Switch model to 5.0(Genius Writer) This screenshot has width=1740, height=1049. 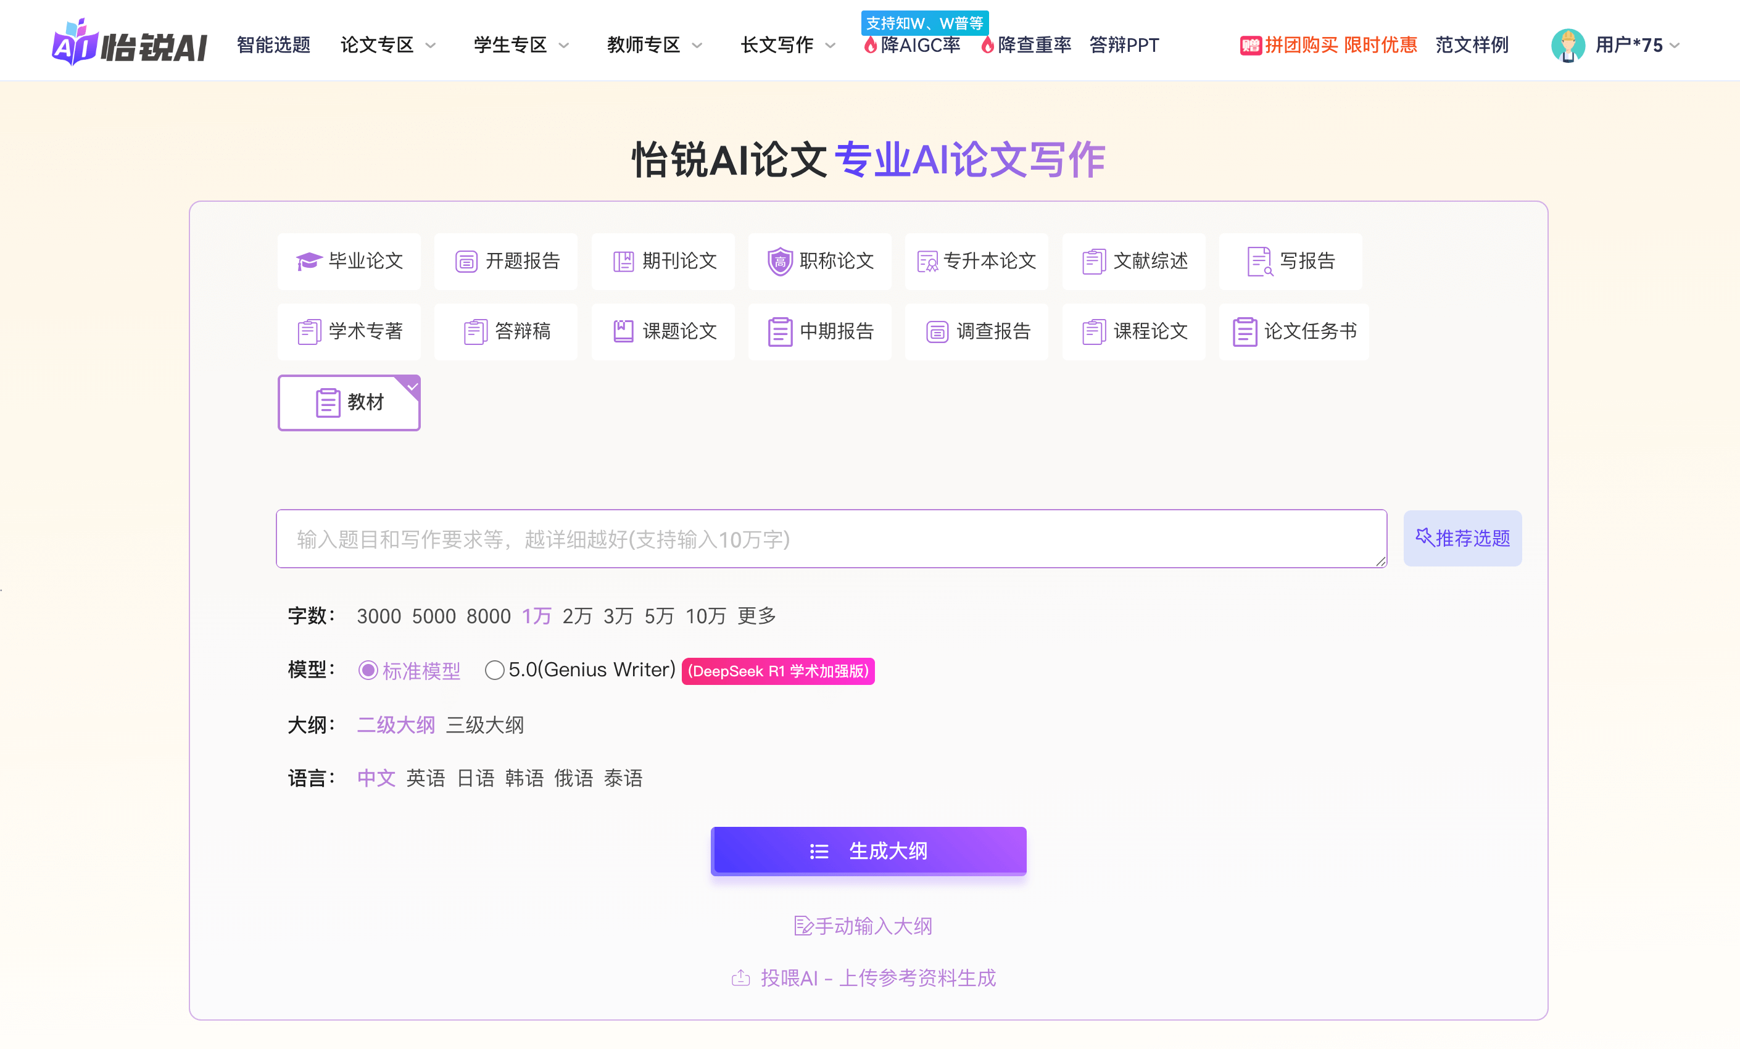click(495, 670)
